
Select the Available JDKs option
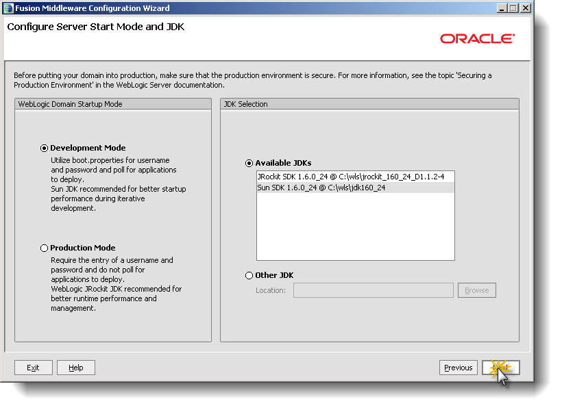249,163
